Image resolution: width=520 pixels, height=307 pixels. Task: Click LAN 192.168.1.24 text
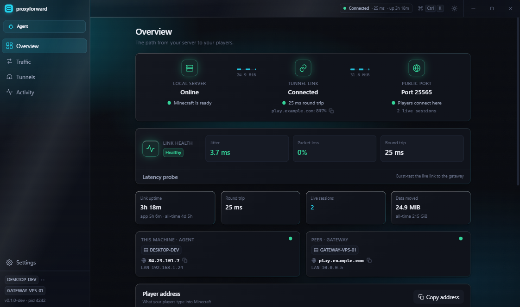pyautogui.click(x=162, y=267)
